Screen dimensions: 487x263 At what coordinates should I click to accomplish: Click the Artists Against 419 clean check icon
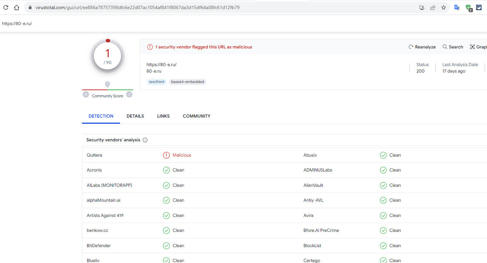coord(166,215)
